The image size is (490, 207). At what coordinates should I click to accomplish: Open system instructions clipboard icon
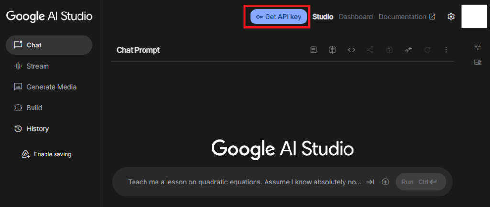[313, 50]
